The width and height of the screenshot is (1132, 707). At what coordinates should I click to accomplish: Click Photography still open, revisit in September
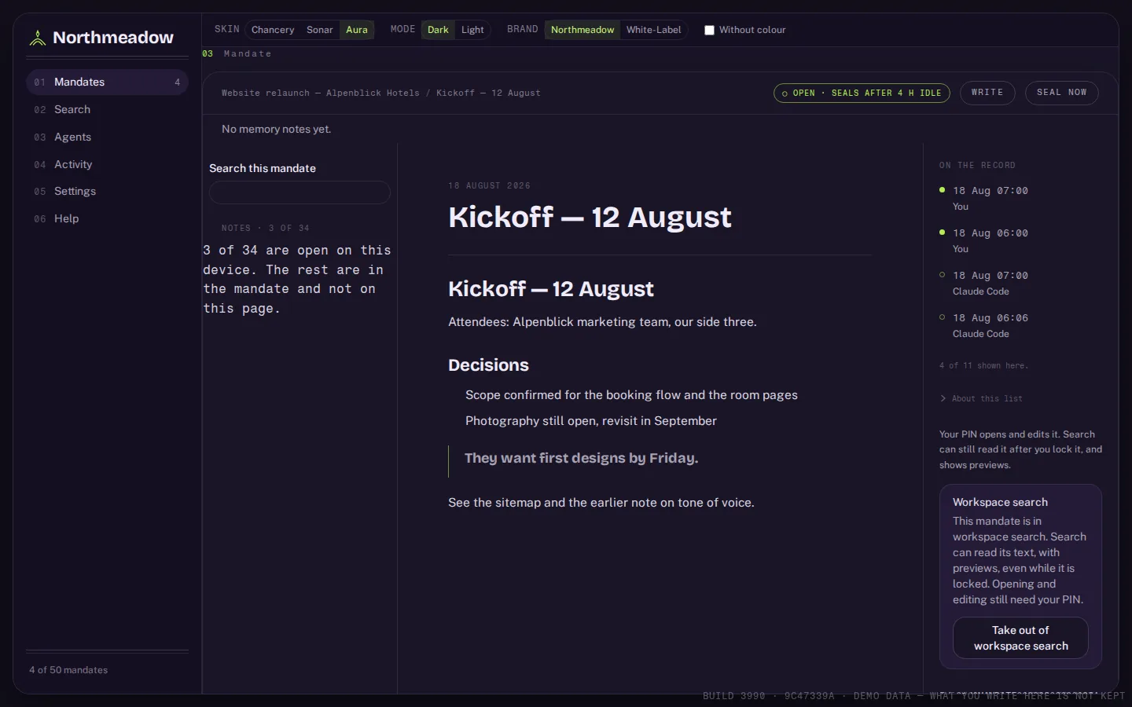click(x=591, y=421)
